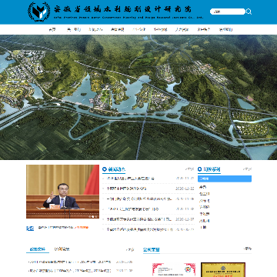Switch to the second gray tab in lower left section
The image size is (277, 277).
click(62, 249)
